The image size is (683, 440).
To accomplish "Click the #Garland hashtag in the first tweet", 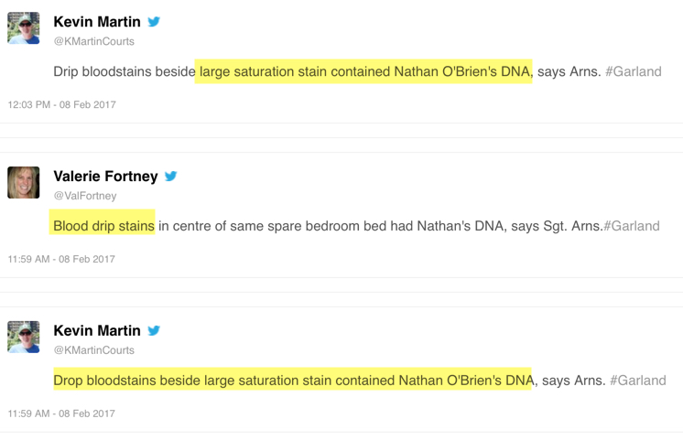I will 633,71.
